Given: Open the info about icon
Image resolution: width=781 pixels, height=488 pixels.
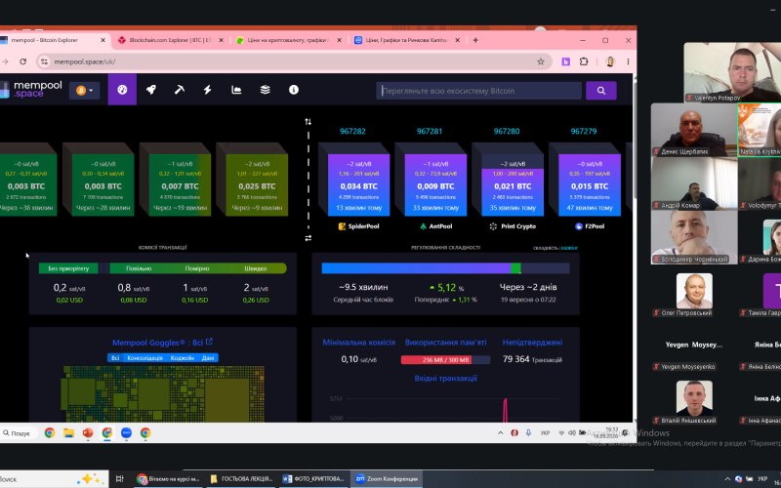Looking at the screenshot, I should coord(294,90).
